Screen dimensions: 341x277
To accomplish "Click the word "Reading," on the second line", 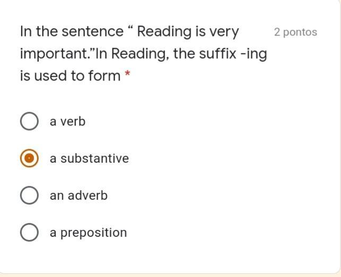I will pyautogui.click(x=140, y=55).
